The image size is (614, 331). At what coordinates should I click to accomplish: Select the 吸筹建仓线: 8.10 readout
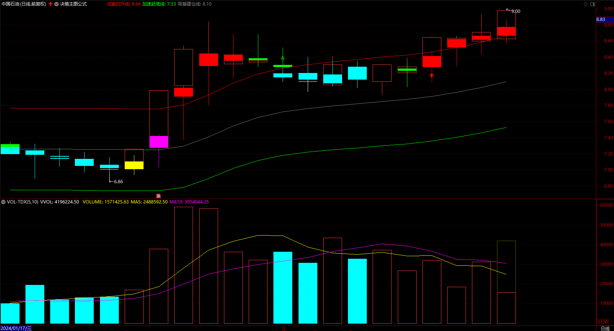(194, 4)
